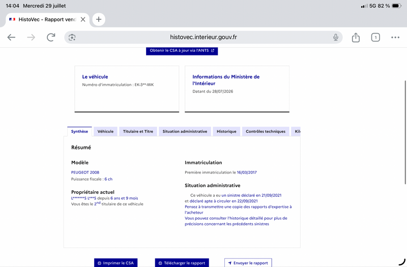The height and width of the screenshot is (267, 407).
Task: Click the Le véhicule card
Action: pos(127,89)
